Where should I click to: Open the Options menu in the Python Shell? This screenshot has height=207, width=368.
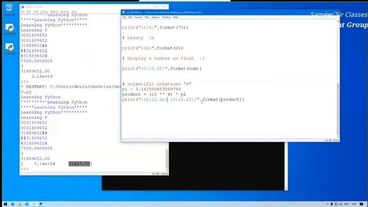[54, 11]
